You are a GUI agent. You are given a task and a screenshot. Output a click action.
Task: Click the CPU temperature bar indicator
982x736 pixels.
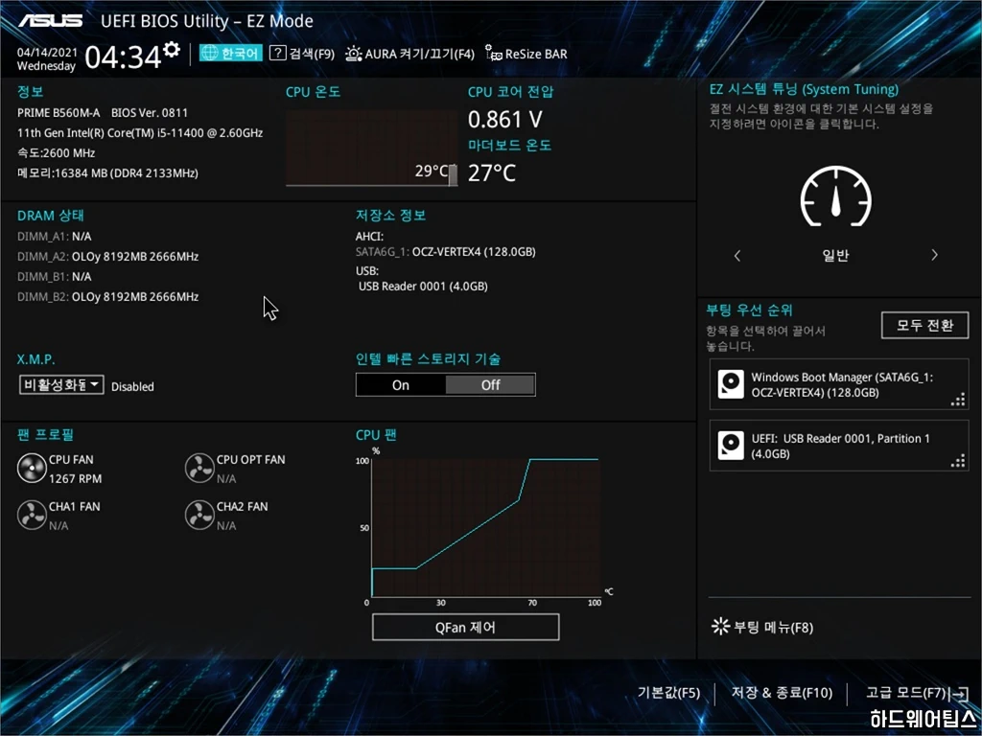[x=453, y=174]
